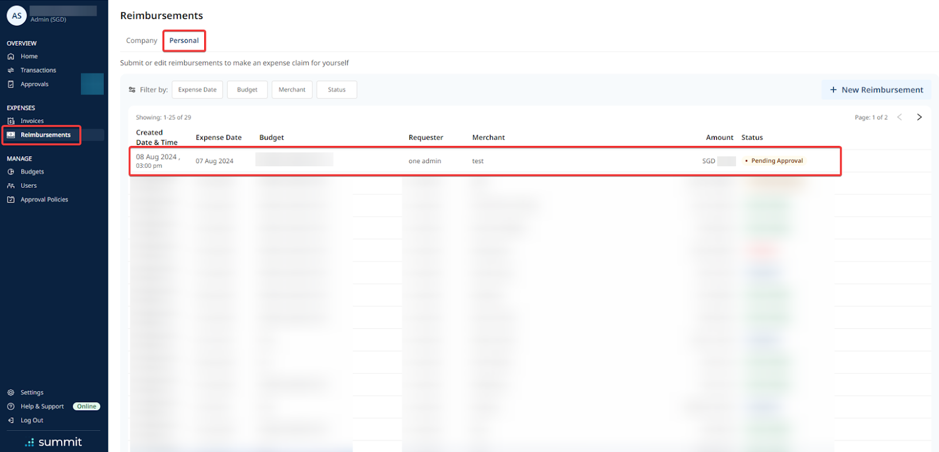Open Home in sidebar
Image resolution: width=939 pixels, height=452 pixels.
29,56
